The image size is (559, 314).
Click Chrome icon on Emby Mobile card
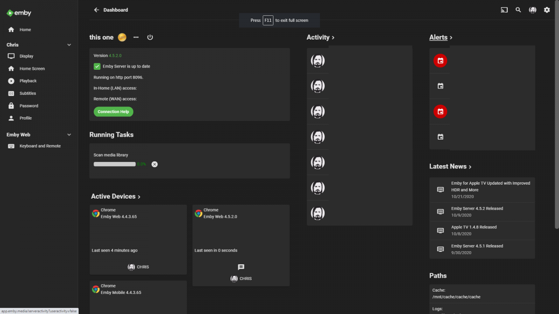[x=95, y=289]
